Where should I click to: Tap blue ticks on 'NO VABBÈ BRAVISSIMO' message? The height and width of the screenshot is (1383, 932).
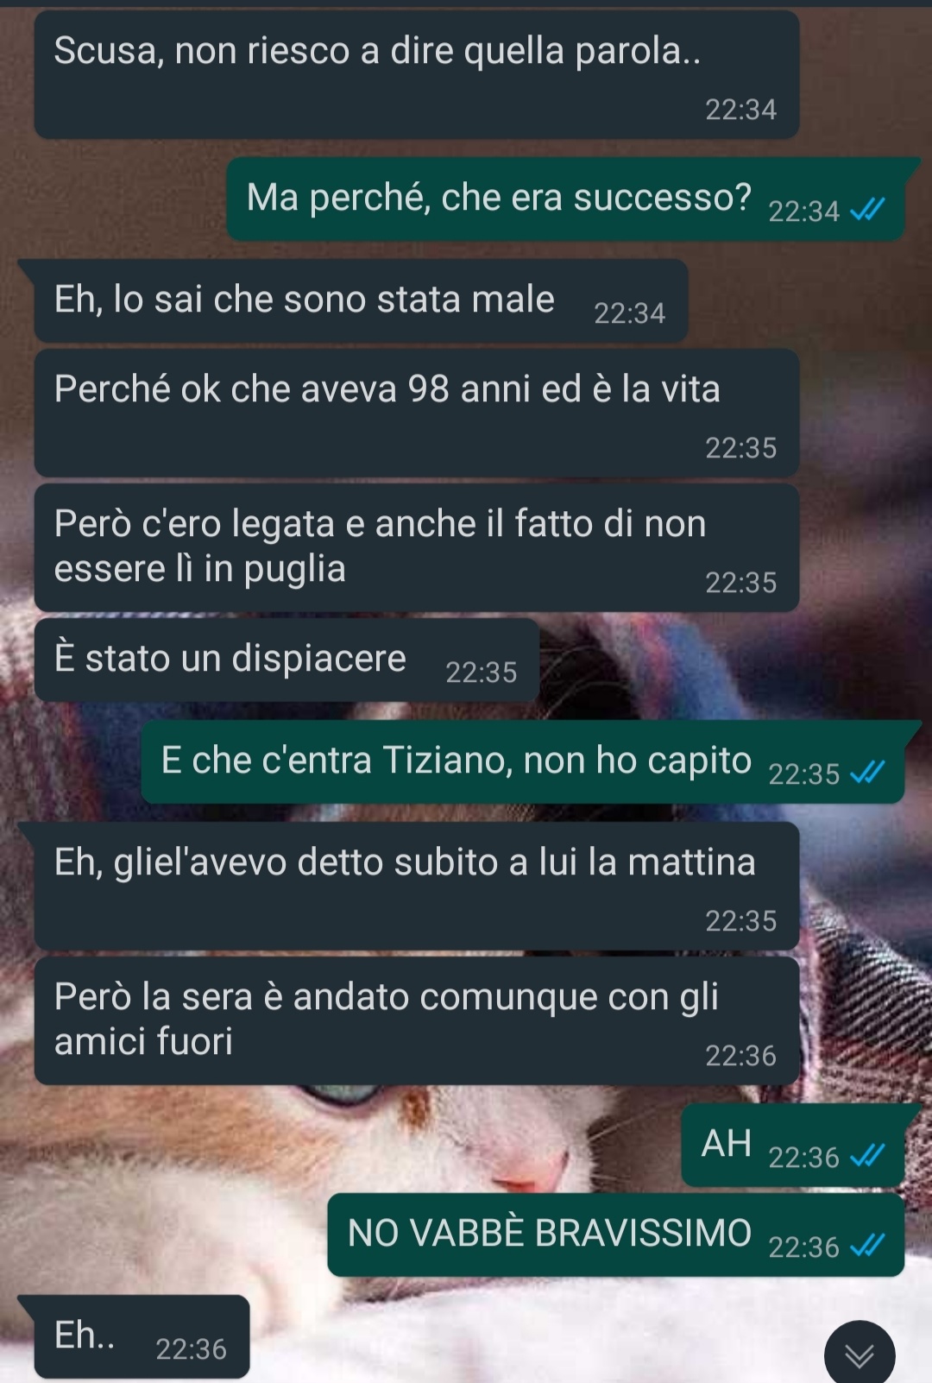(867, 1246)
